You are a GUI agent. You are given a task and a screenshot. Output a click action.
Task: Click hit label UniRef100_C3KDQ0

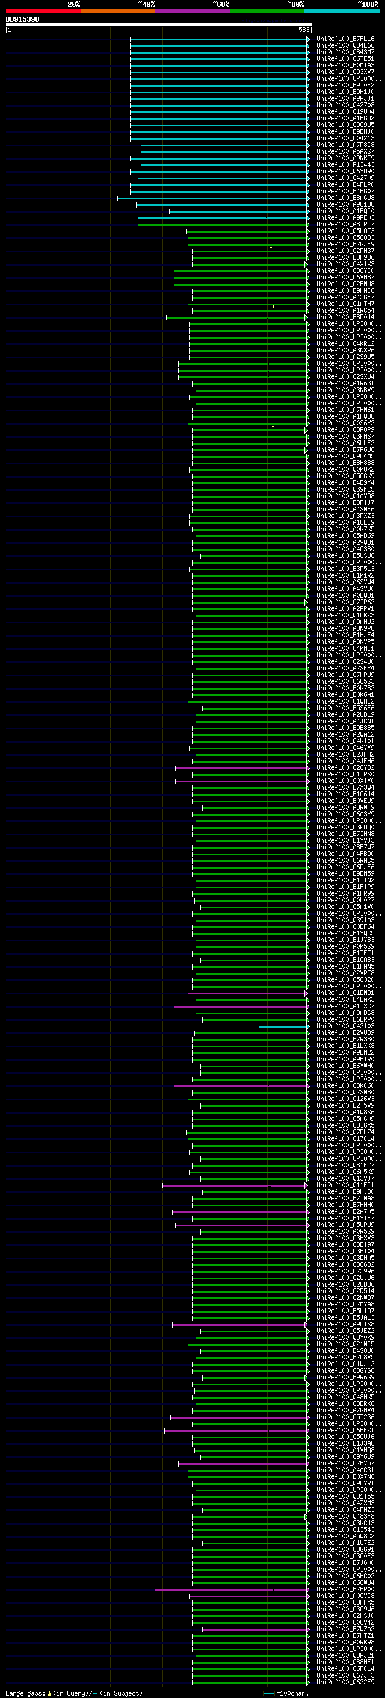pyautogui.click(x=345, y=827)
